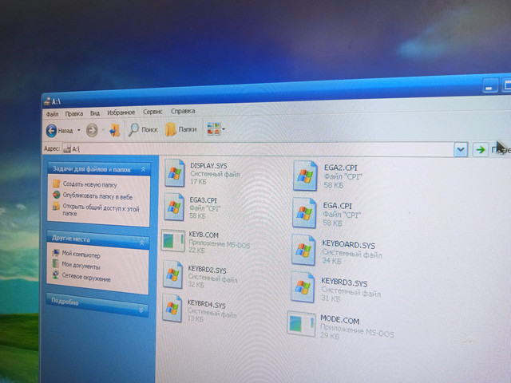Click the DISPLAY.SYS file name text
The image size is (511, 383).
pos(208,166)
